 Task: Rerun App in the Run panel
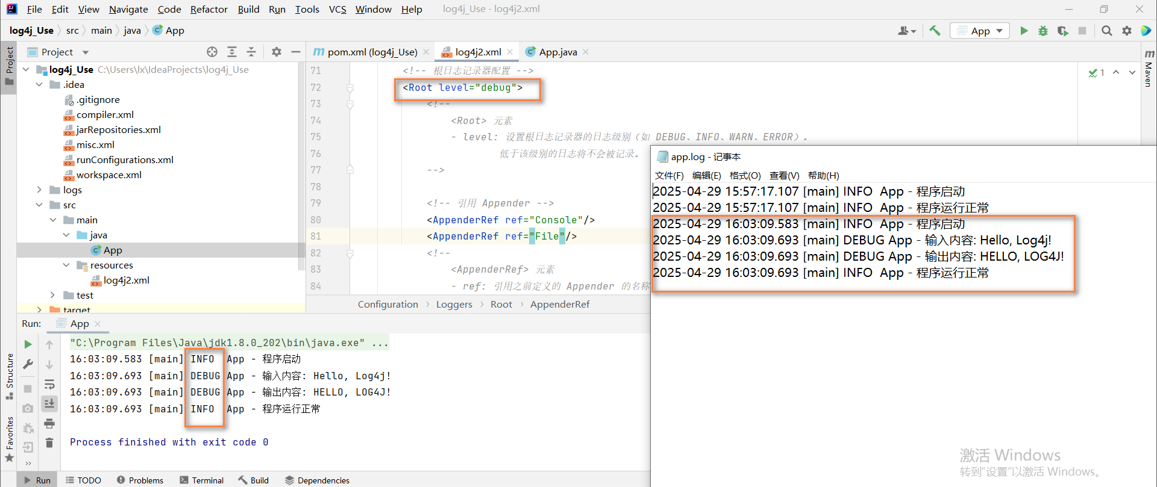pyautogui.click(x=28, y=344)
